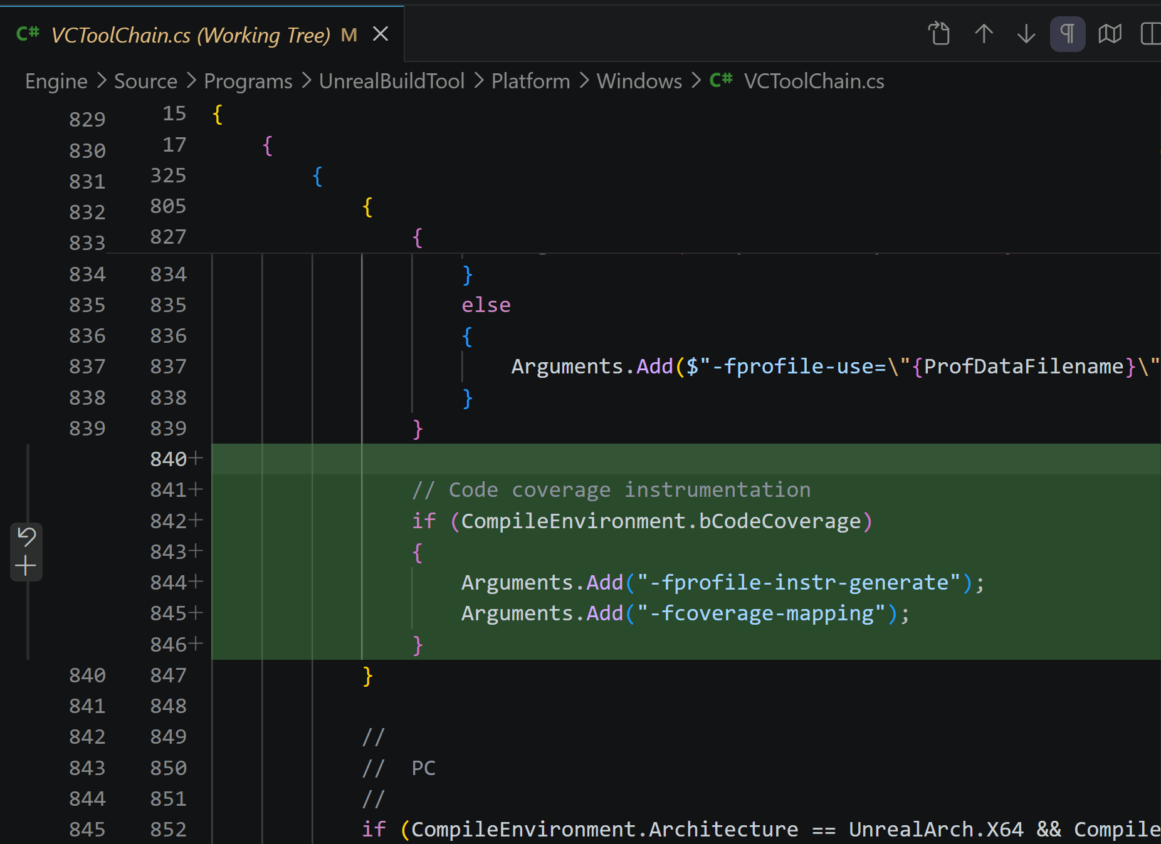
Task: Click the -fcoverage-mapping string
Action: [x=761, y=613]
